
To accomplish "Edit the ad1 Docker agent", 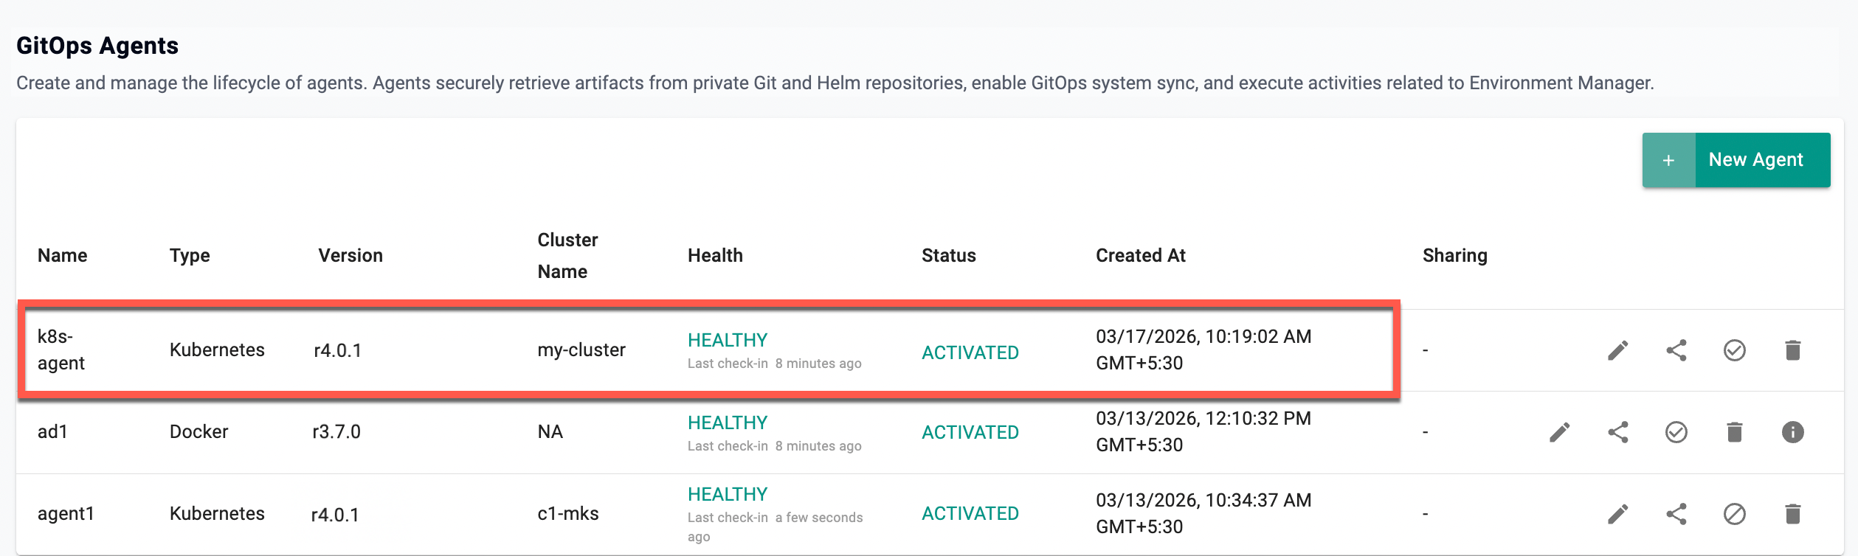I will coord(1559,432).
